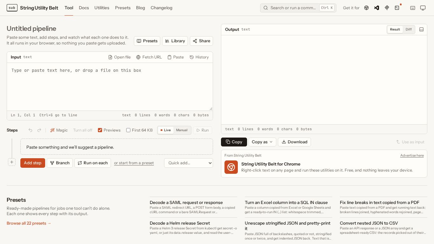Switch run mode to Manual
Image resolution: width=434 pixels, height=244 pixels.
tap(182, 130)
